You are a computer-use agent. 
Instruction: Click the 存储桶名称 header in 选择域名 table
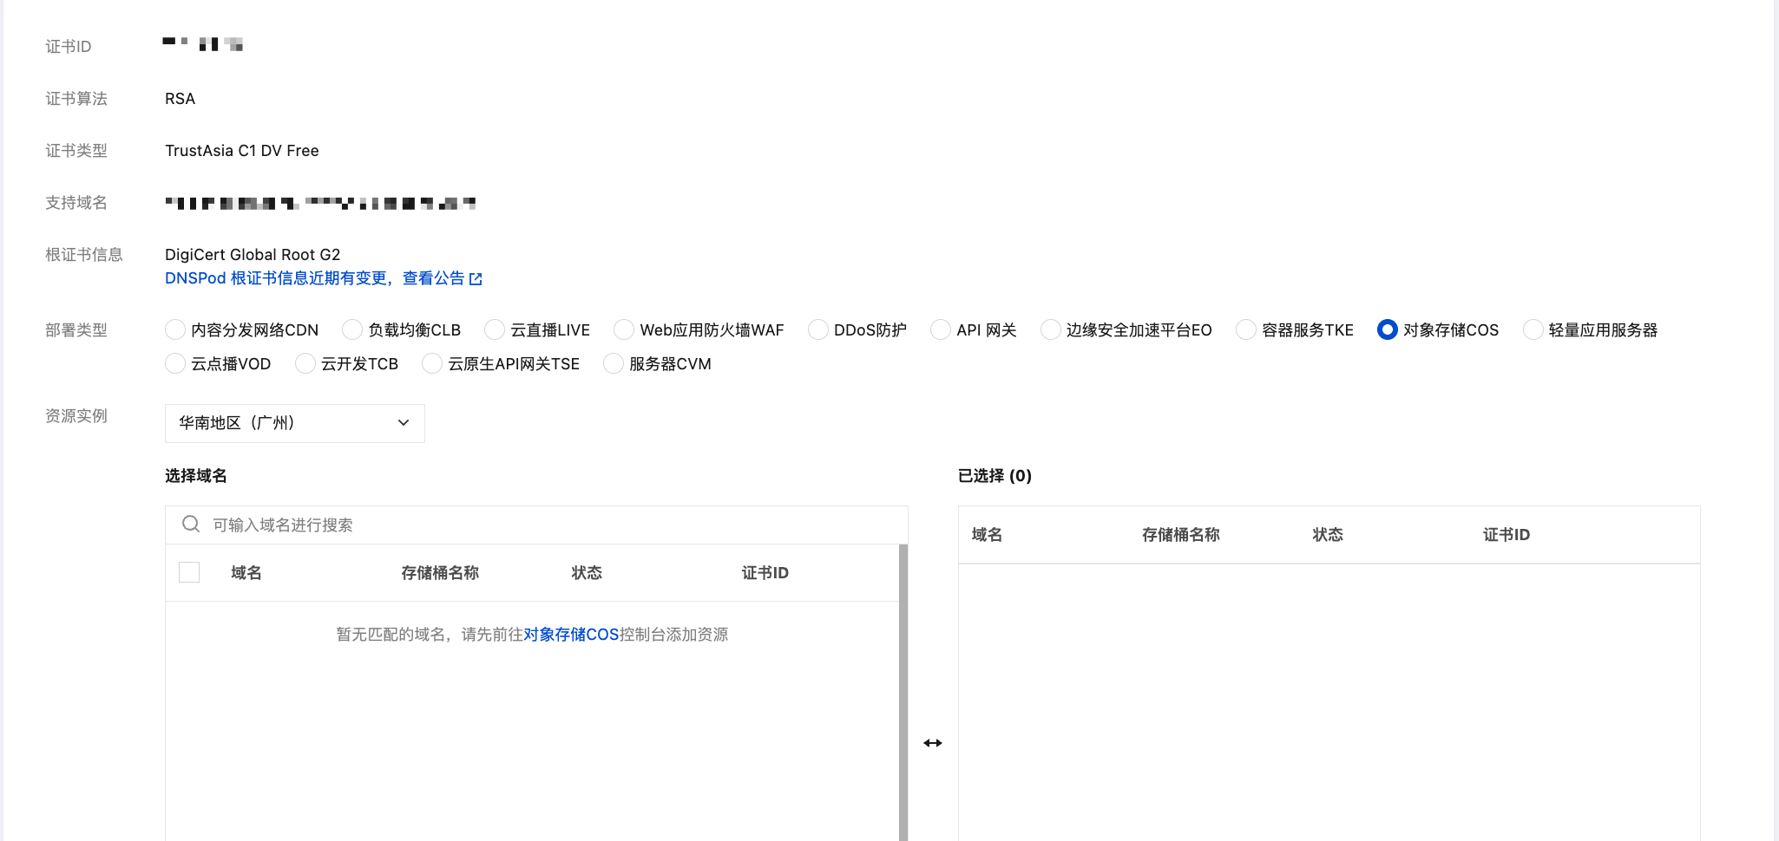pyautogui.click(x=440, y=572)
